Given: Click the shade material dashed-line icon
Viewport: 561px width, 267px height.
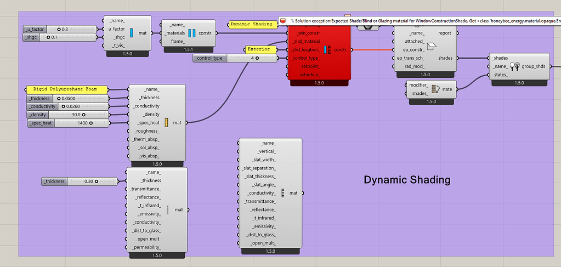Looking at the screenshot, I should click(x=167, y=209).
